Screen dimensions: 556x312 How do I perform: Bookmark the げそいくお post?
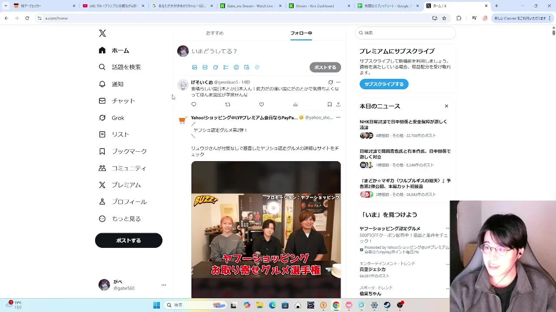330,104
